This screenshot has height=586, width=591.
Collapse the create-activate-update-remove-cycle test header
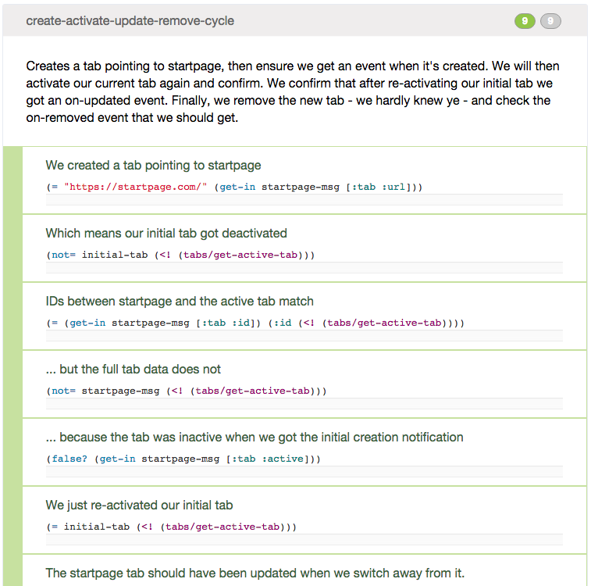pos(130,21)
